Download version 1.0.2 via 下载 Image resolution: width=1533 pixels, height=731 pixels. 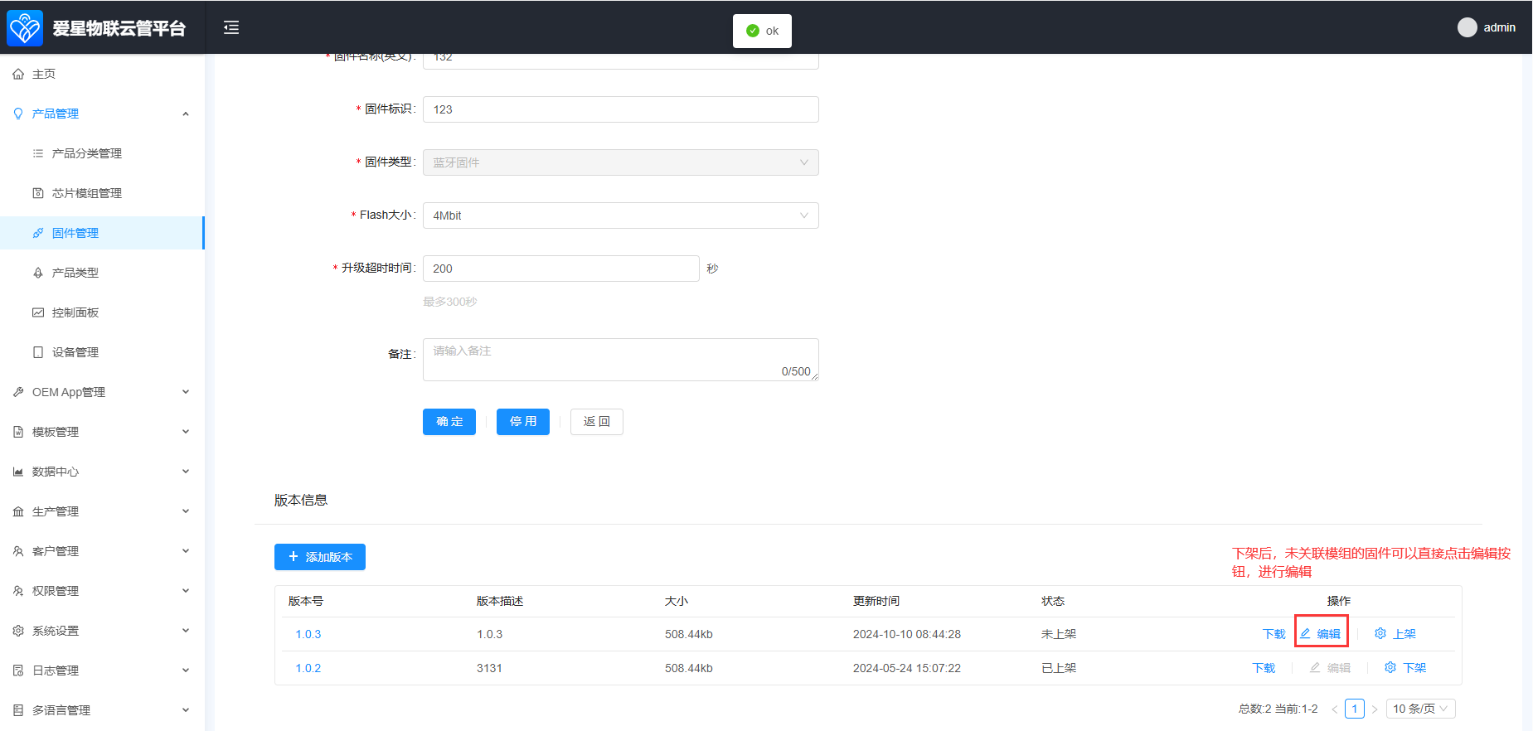point(1264,668)
